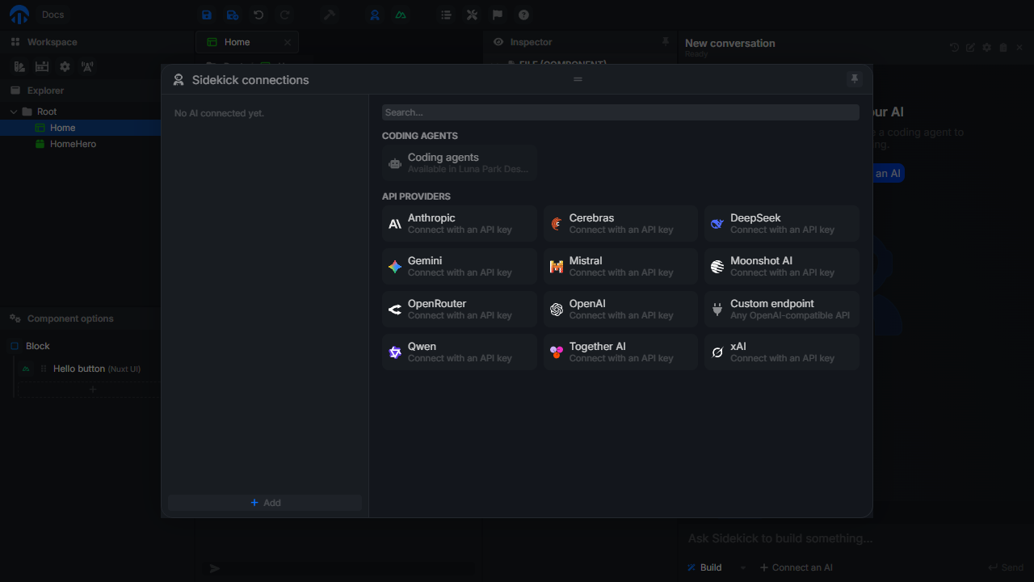Click the Luna Park logo at top left
Image resolution: width=1034 pixels, height=582 pixels.
(x=19, y=15)
